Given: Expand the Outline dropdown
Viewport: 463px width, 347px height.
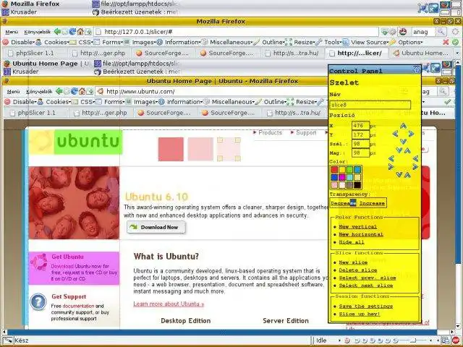Looking at the screenshot, I should pyautogui.click(x=270, y=42).
